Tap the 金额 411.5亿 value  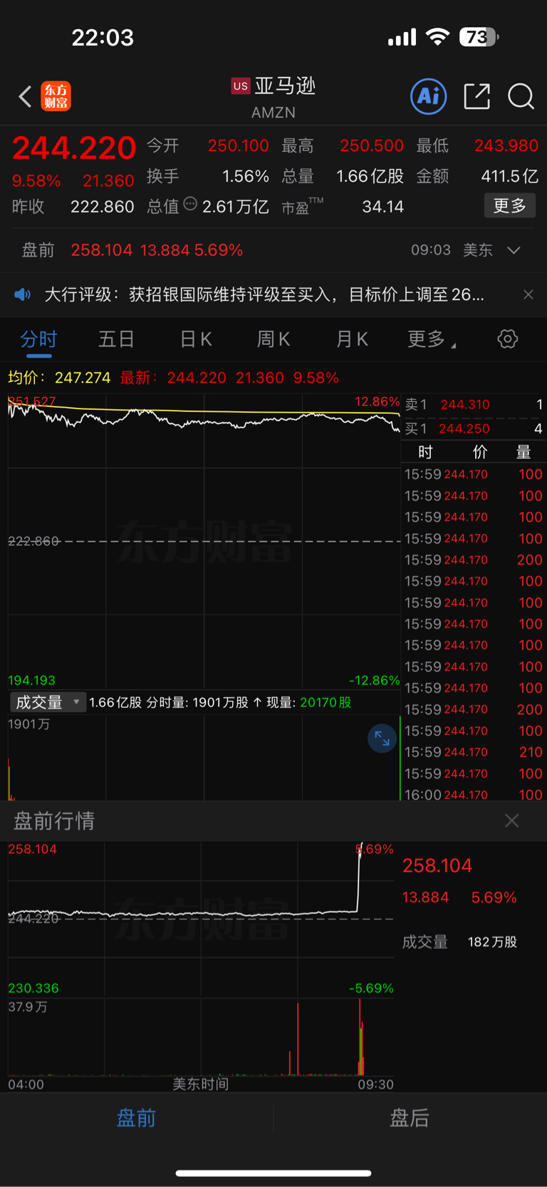click(510, 176)
